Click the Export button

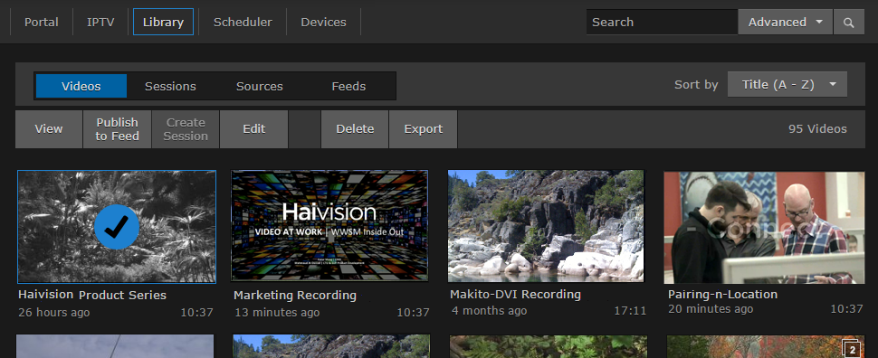424,129
